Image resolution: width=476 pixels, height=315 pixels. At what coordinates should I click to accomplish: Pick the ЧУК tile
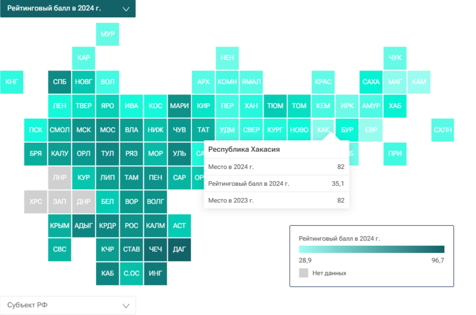click(x=395, y=58)
